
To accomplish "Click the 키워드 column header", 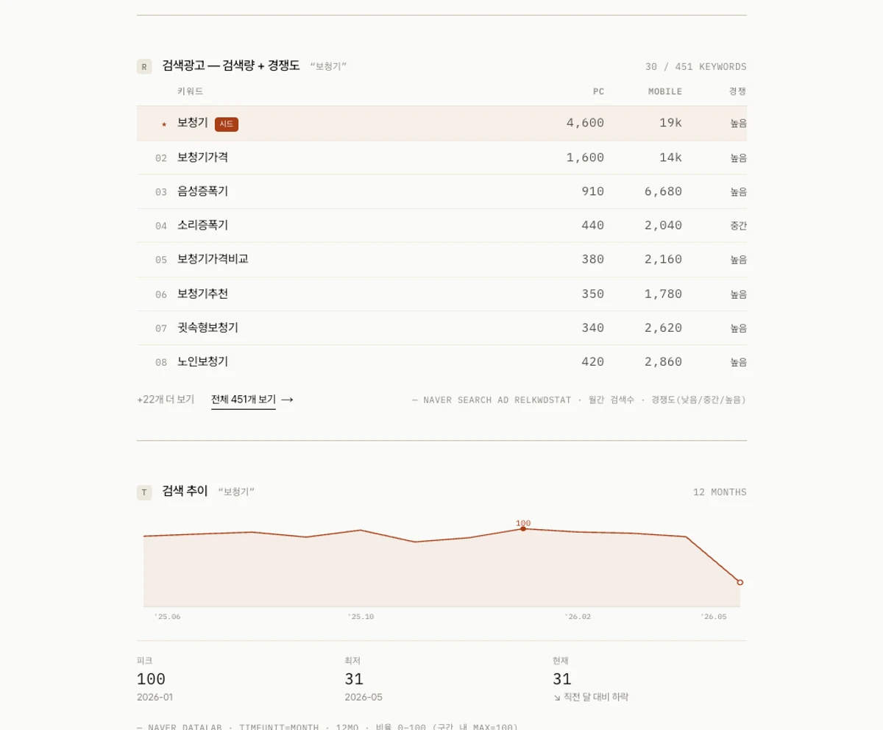I will click(x=190, y=91).
